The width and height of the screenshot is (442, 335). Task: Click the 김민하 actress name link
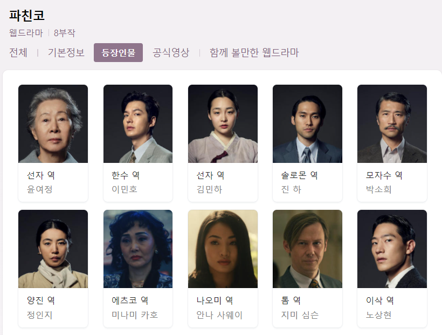coord(209,189)
